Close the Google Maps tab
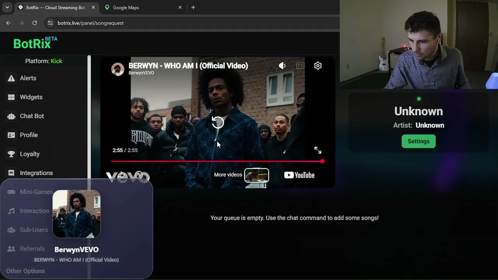 coord(180,7)
